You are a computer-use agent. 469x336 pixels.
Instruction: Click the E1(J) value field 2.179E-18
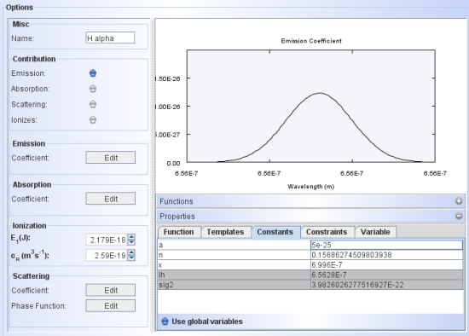click(x=107, y=240)
